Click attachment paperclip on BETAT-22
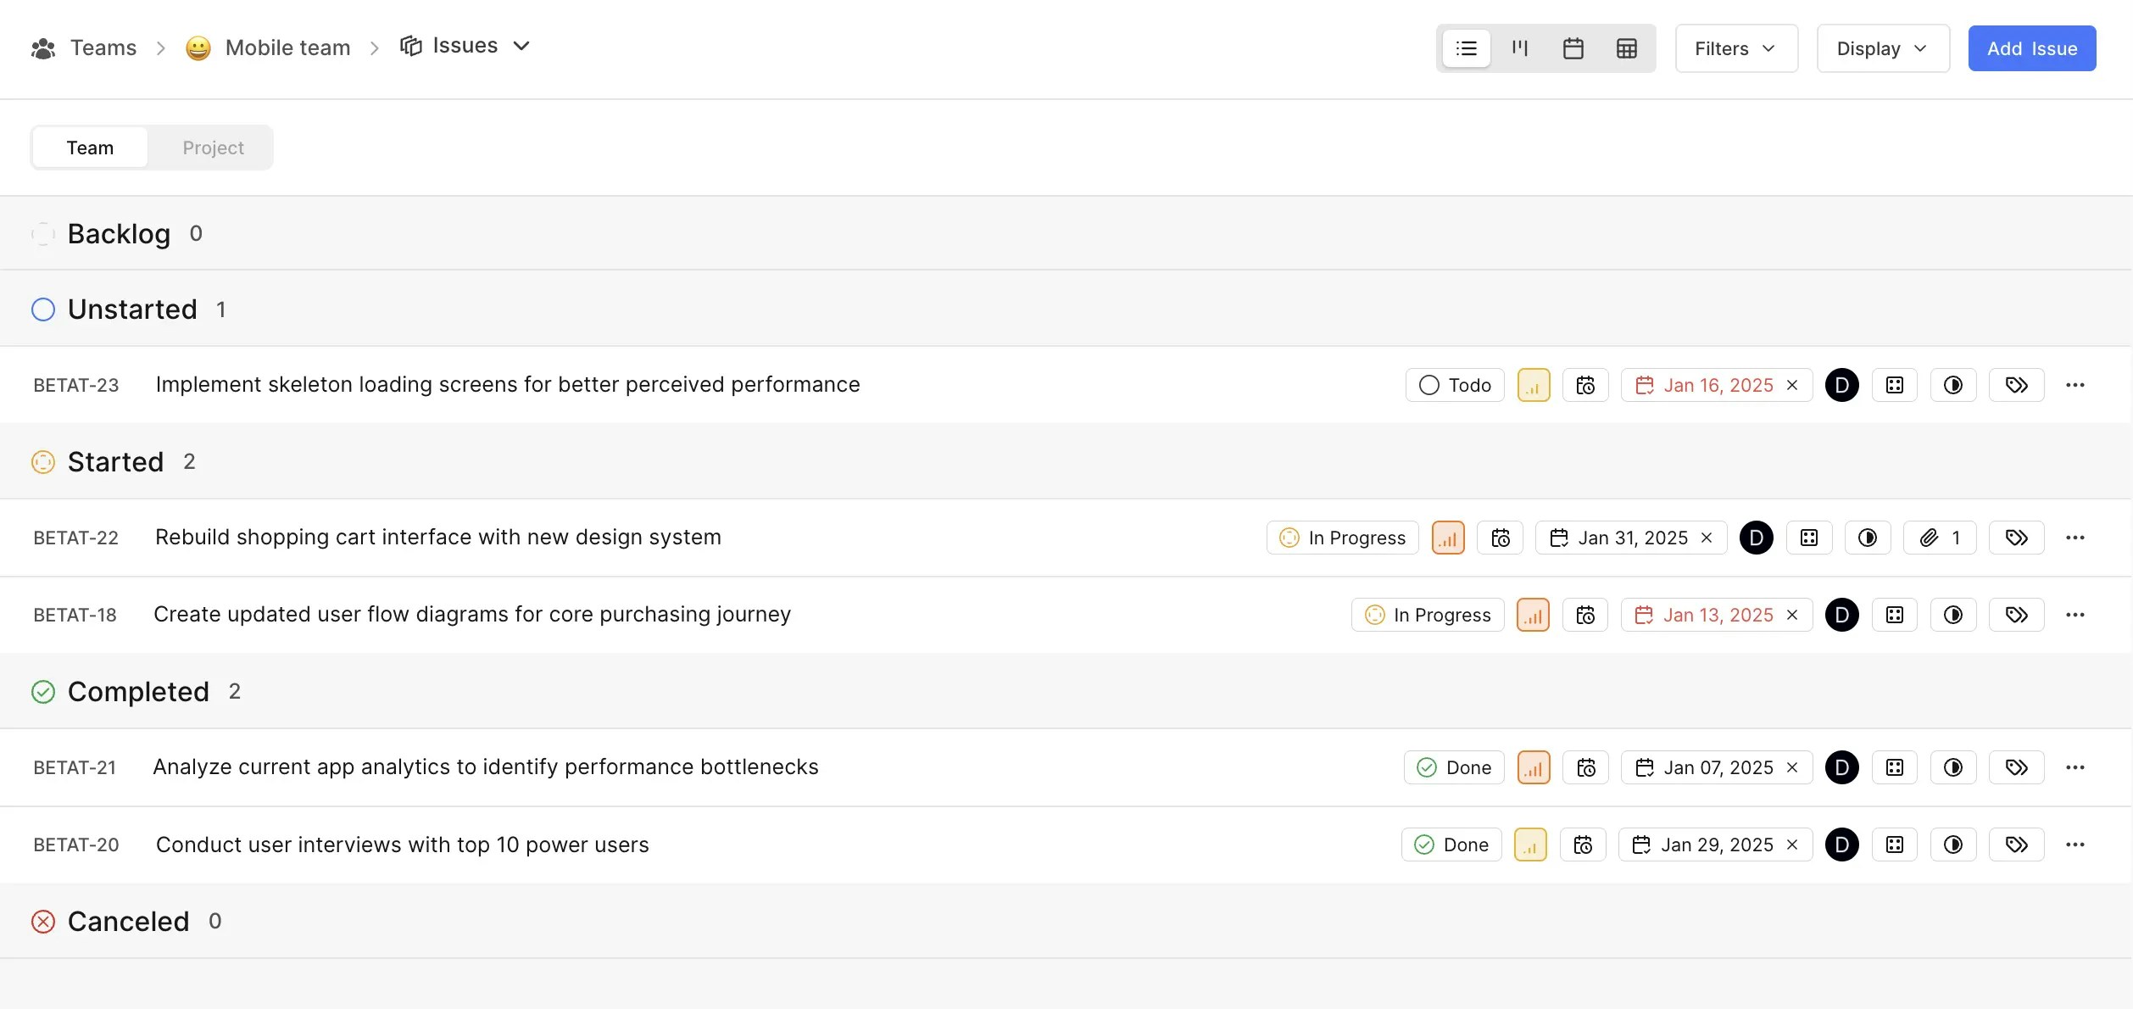Image resolution: width=2133 pixels, height=1009 pixels. pyautogui.click(x=1939, y=538)
